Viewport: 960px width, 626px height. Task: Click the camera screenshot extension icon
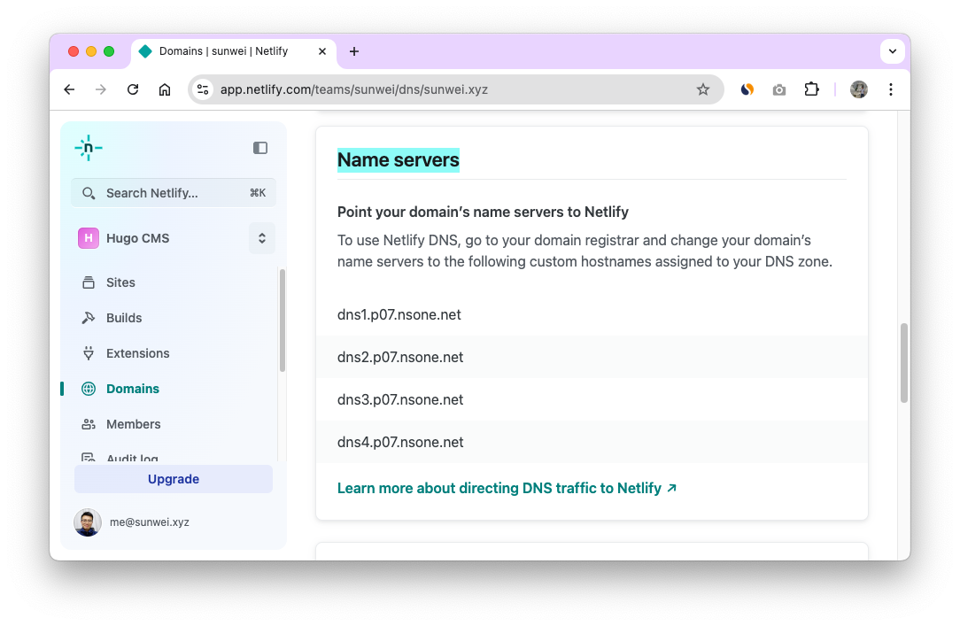(x=778, y=90)
